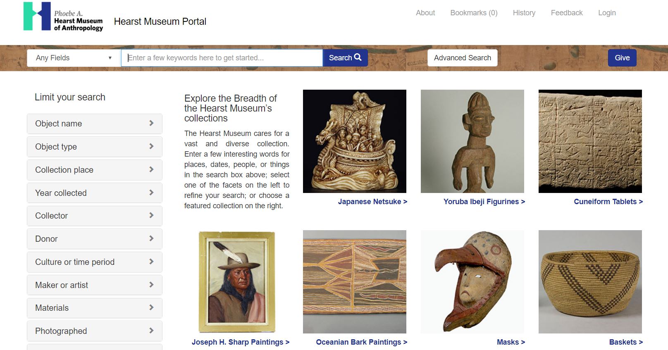Screen dimensions: 668x350
Task: Open the Japanese Netsuke thumbnail image
Action: pyautogui.click(x=355, y=141)
